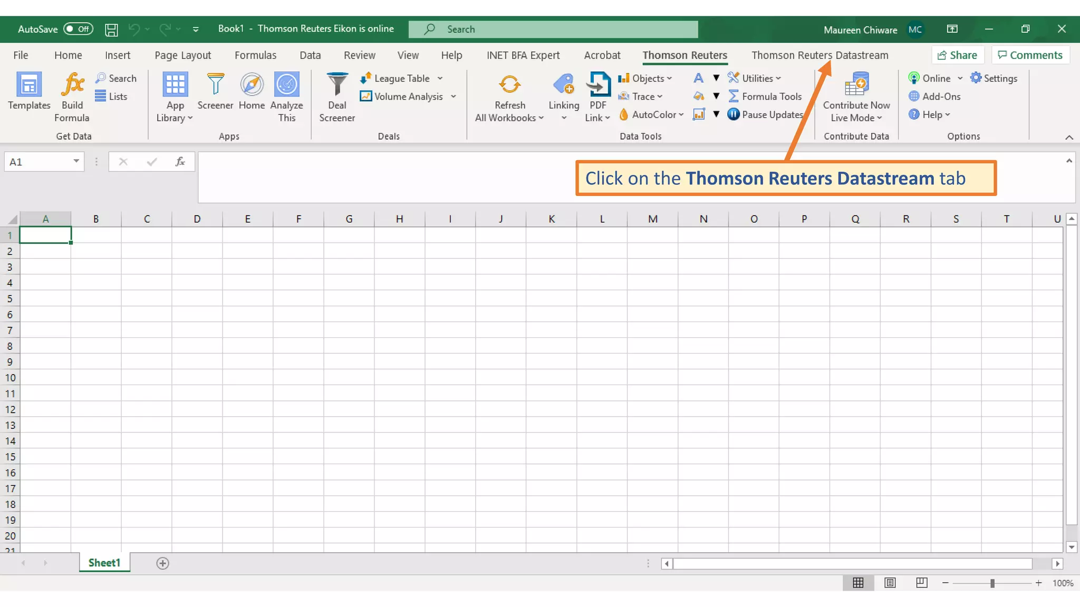
Task: Click the font color A icon
Action: [698, 78]
